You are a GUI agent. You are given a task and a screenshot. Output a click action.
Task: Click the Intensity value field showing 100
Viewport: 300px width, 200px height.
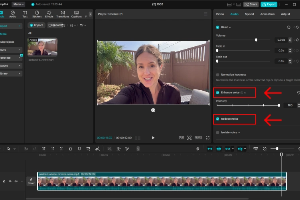coord(290,105)
